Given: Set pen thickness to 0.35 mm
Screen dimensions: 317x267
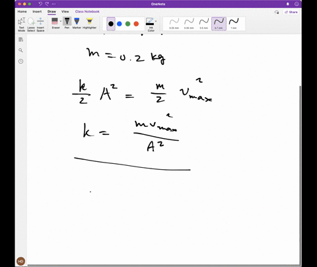Looking at the screenshot, I should (x=189, y=24).
